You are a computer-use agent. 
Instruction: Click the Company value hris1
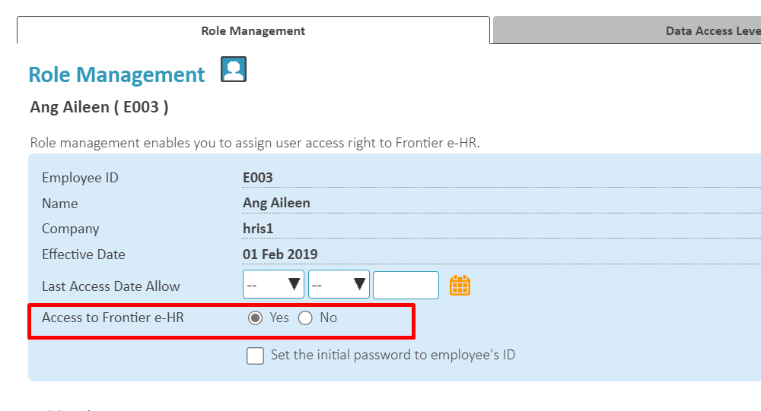pos(257,229)
